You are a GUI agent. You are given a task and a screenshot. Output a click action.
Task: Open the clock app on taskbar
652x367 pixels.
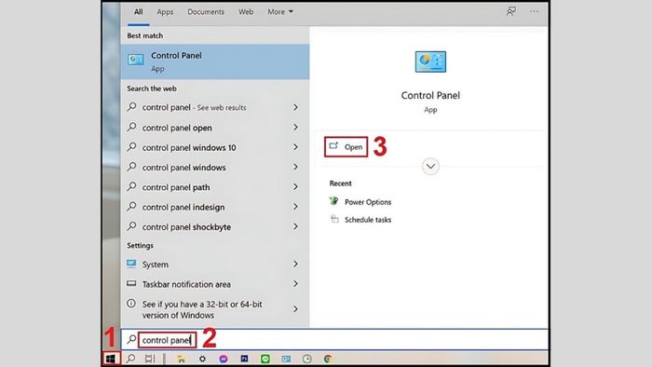(306, 359)
